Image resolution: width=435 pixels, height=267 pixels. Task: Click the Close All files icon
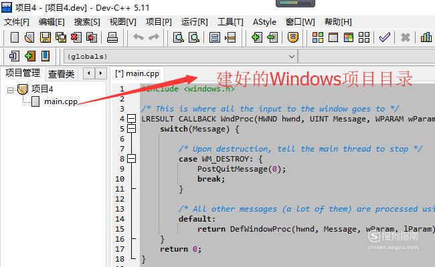[x=92, y=37]
